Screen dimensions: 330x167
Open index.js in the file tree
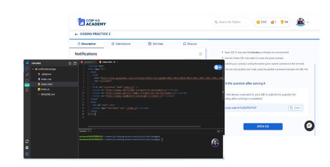coord(54,89)
